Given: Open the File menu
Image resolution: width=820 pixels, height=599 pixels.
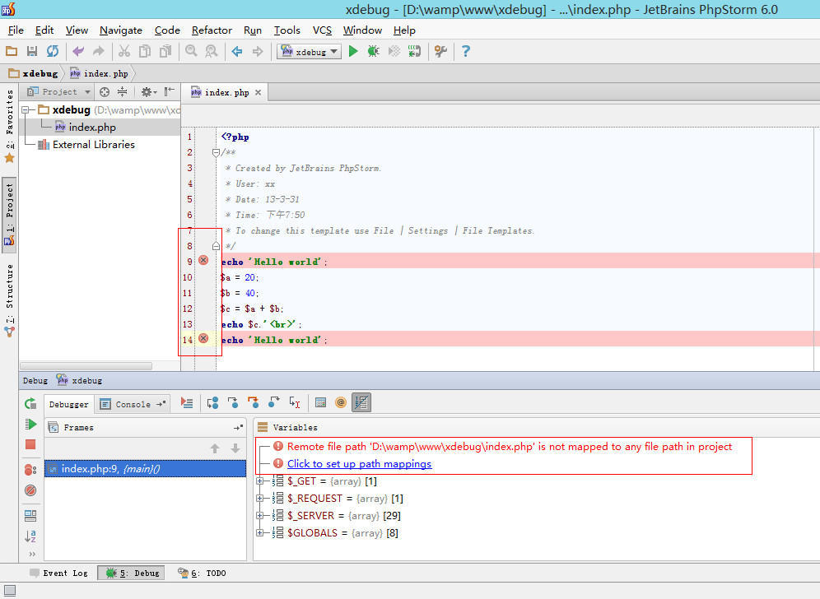Looking at the screenshot, I should click(x=16, y=30).
